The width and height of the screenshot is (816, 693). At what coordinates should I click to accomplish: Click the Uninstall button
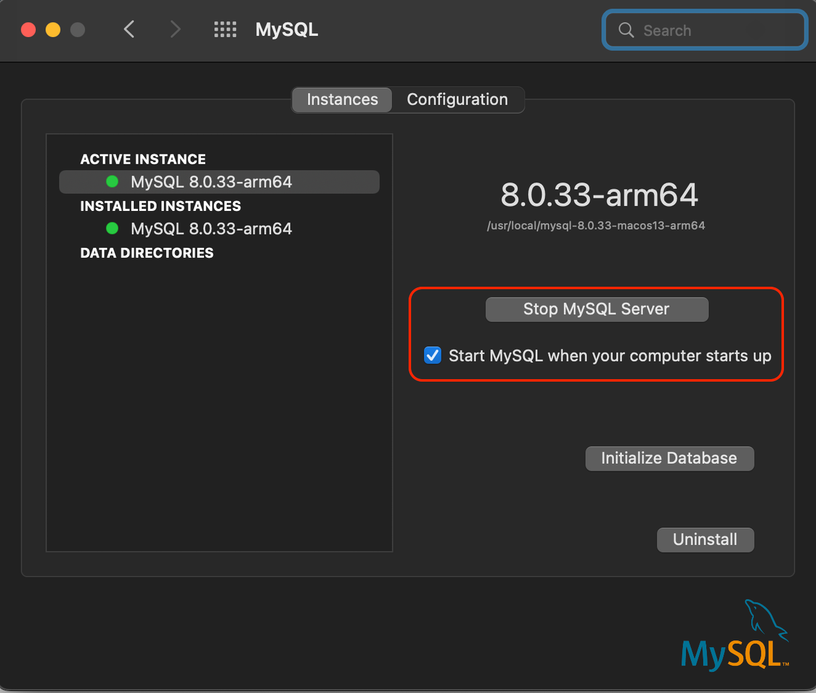[706, 540]
